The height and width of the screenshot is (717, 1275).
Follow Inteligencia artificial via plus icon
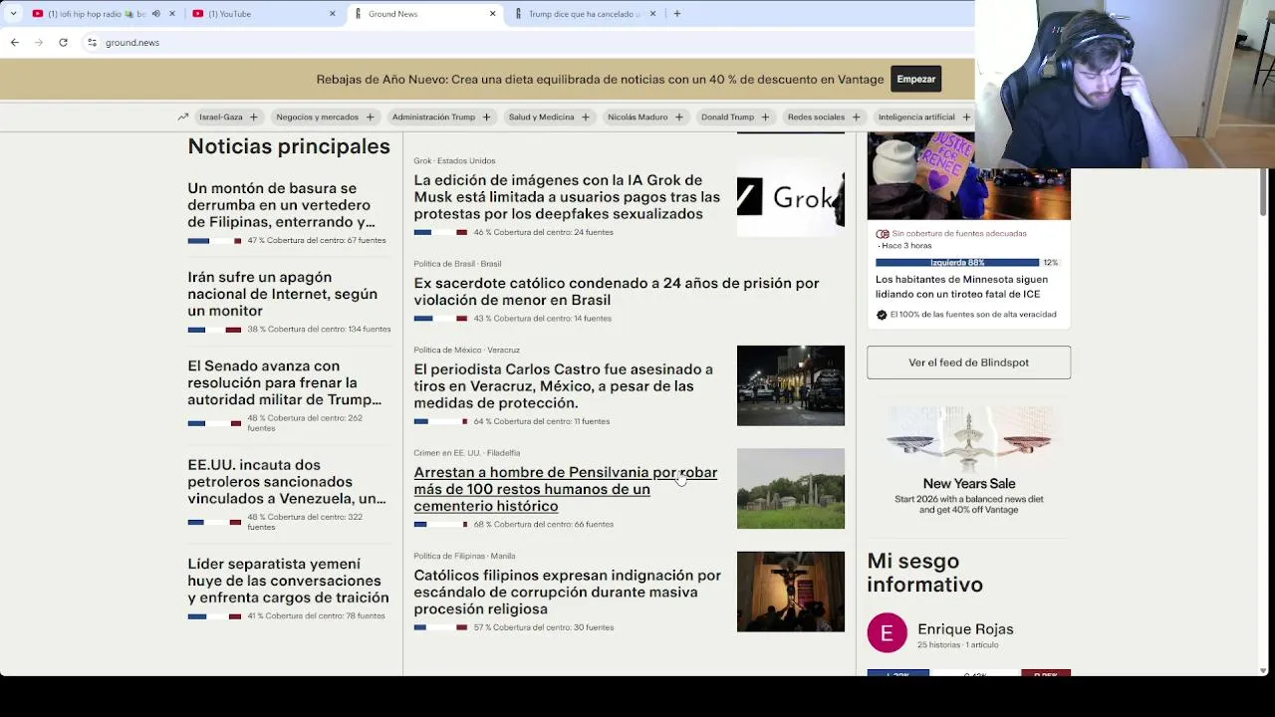tap(965, 117)
